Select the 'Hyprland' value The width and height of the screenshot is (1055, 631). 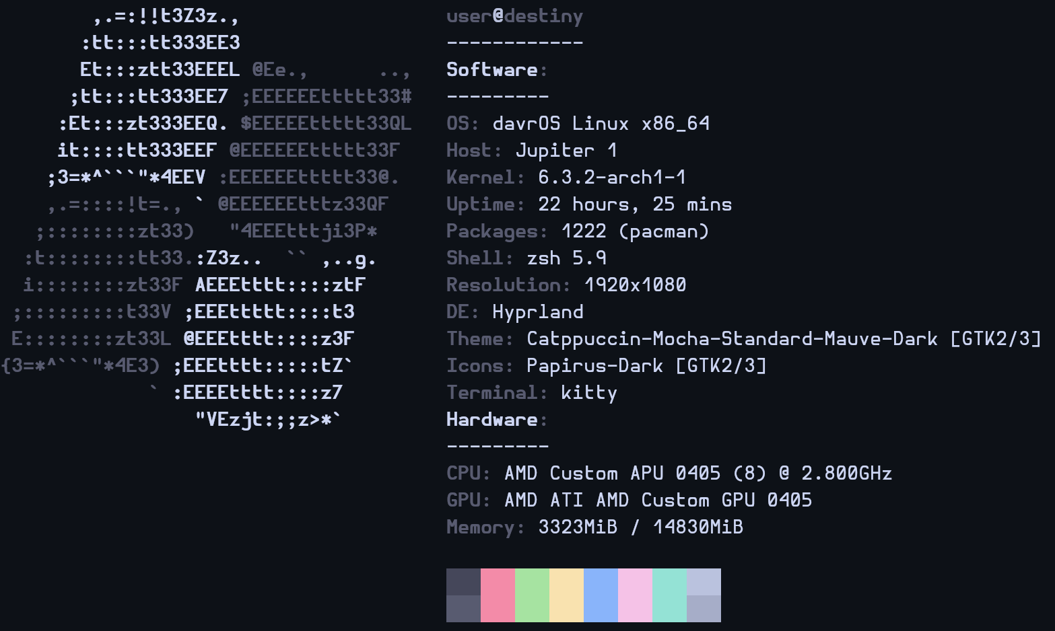[538, 312]
